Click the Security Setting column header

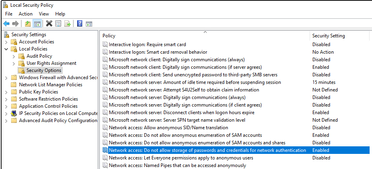pyautogui.click(x=329, y=36)
